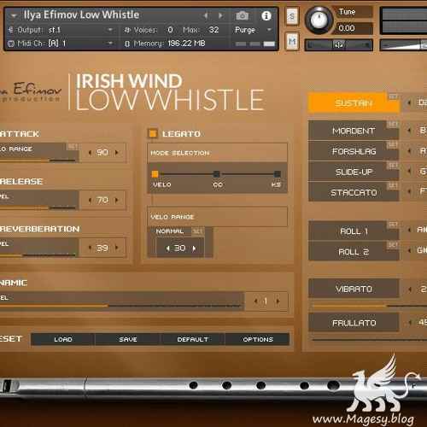Select the Staccato articulation
Image resolution: width=427 pixels, height=427 pixels.
click(354, 192)
